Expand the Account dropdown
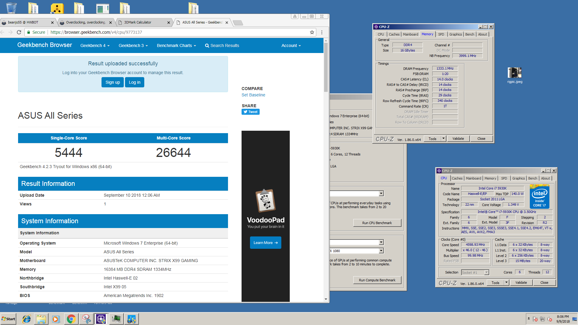578x325 pixels. (x=291, y=45)
